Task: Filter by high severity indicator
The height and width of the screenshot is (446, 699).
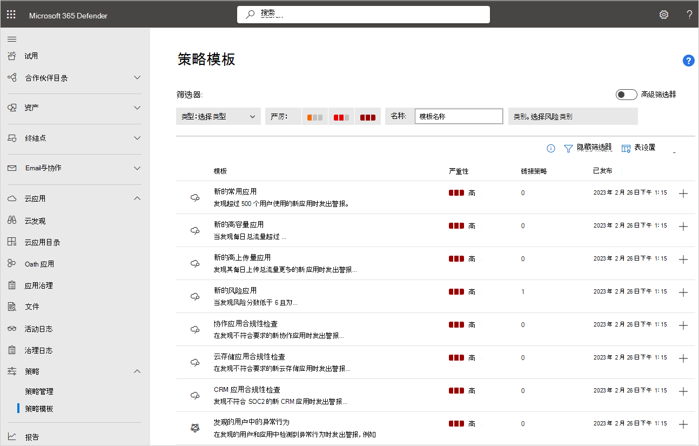Action: (368, 117)
